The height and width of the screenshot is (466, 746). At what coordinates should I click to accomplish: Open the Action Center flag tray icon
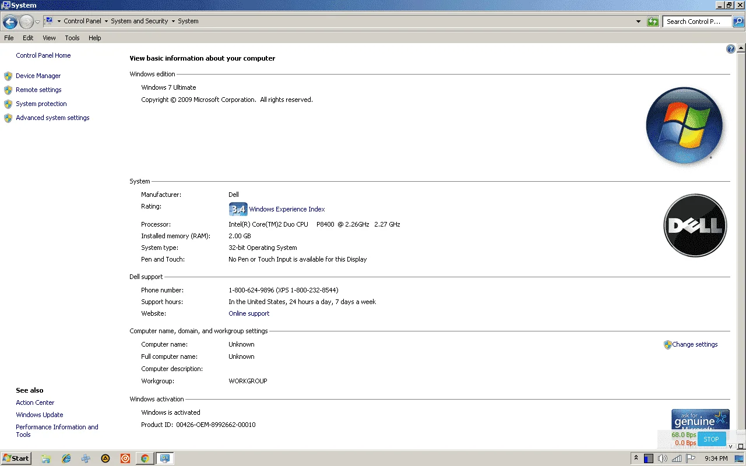[x=691, y=458]
